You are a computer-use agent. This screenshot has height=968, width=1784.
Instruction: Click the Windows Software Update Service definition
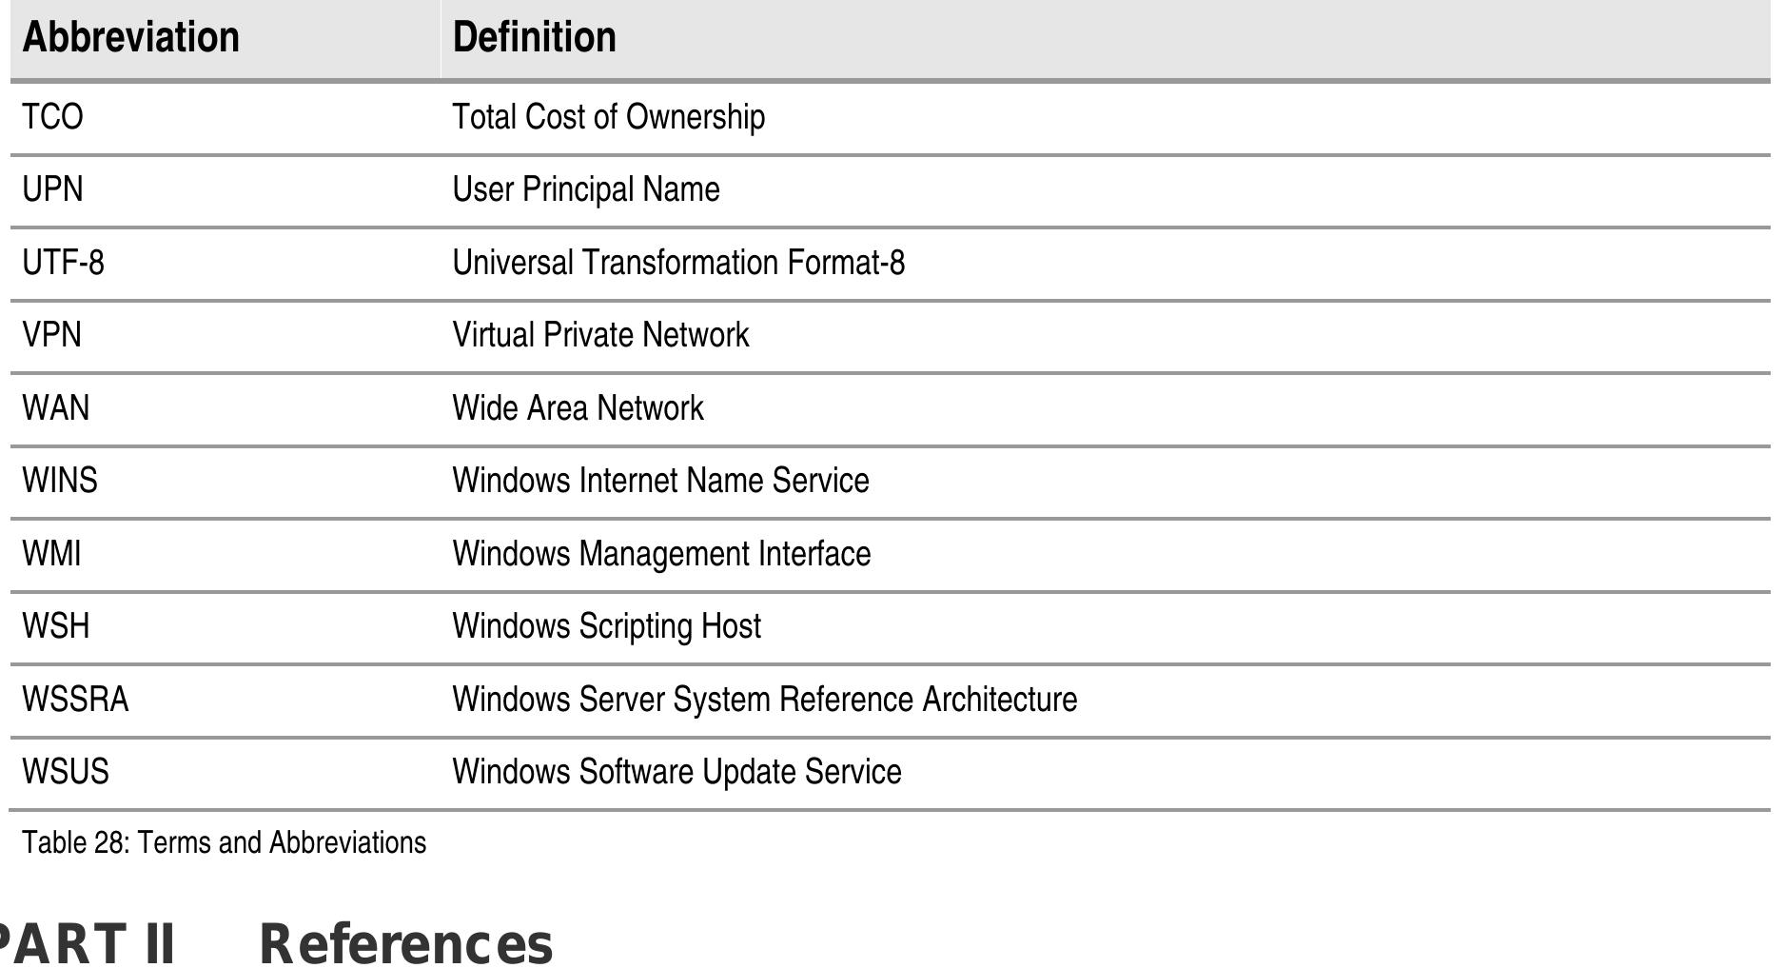coord(676,772)
